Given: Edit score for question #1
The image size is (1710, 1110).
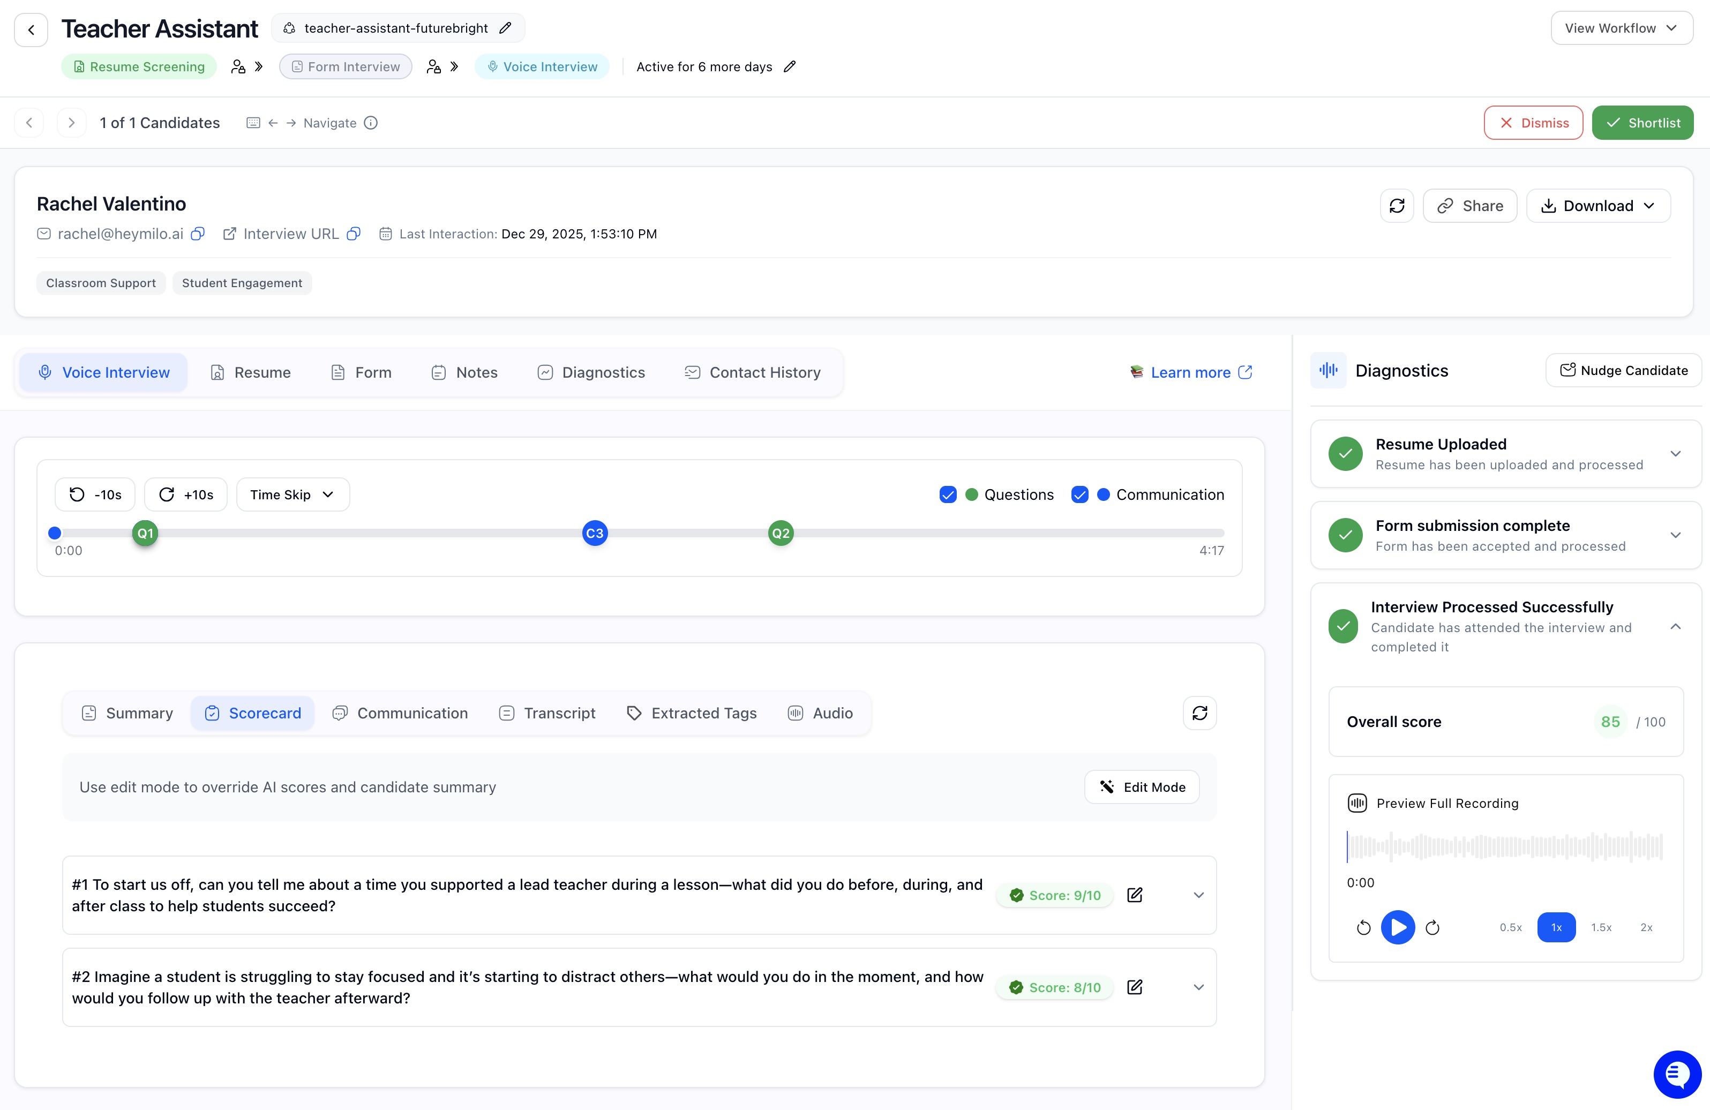Looking at the screenshot, I should tap(1135, 895).
